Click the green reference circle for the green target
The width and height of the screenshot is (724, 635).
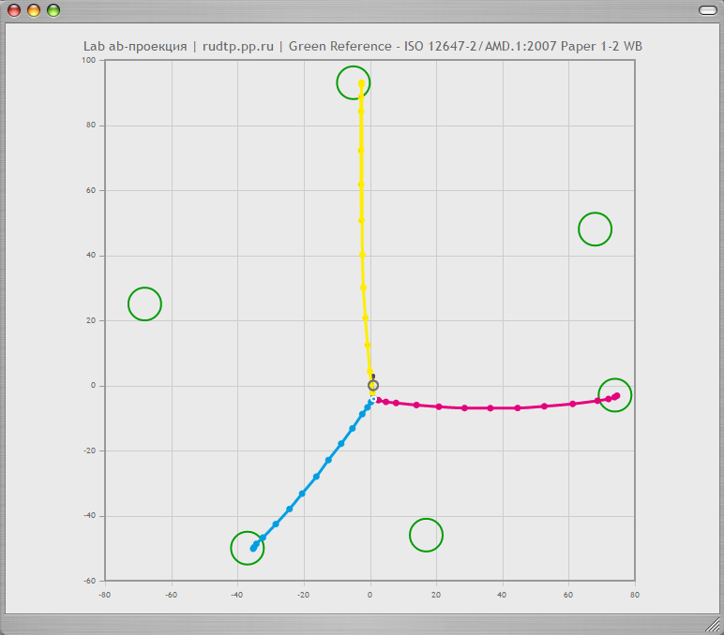pyautogui.click(x=144, y=303)
